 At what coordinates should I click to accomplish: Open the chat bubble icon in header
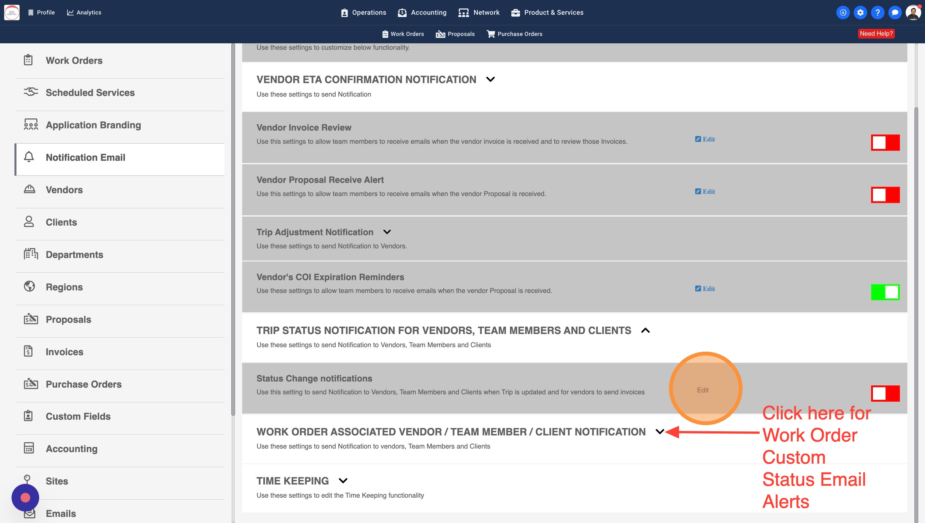click(x=894, y=13)
